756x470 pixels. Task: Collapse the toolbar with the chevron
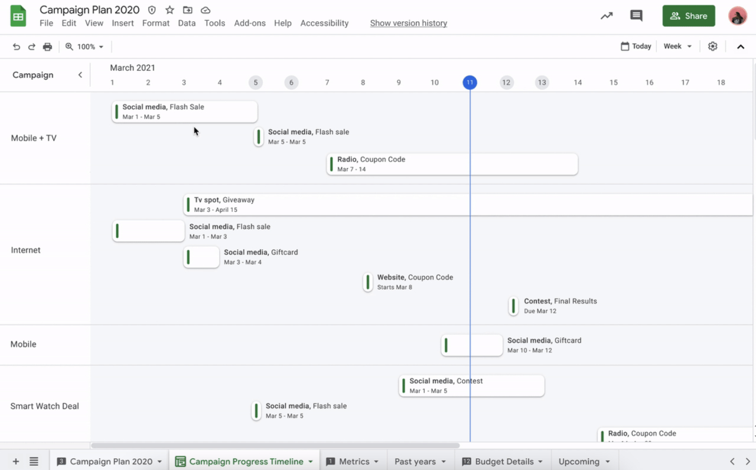coord(741,45)
